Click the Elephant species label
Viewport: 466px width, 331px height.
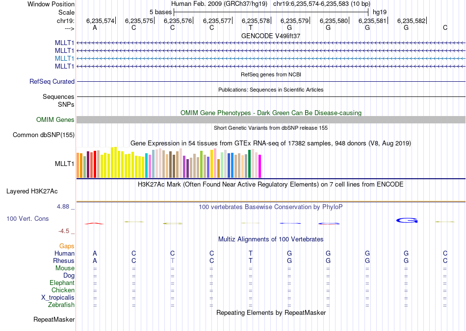point(62,283)
